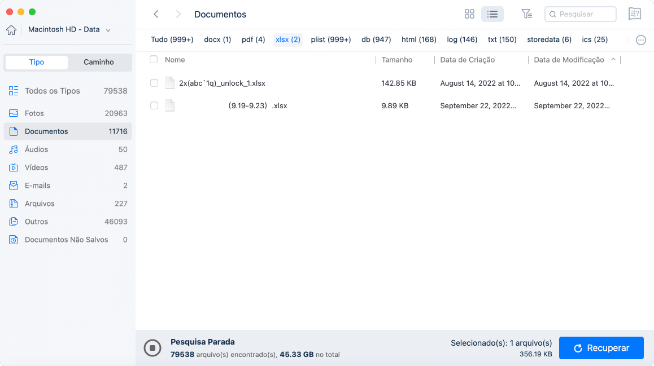Click the 142.85 KB size cell

point(399,83)
